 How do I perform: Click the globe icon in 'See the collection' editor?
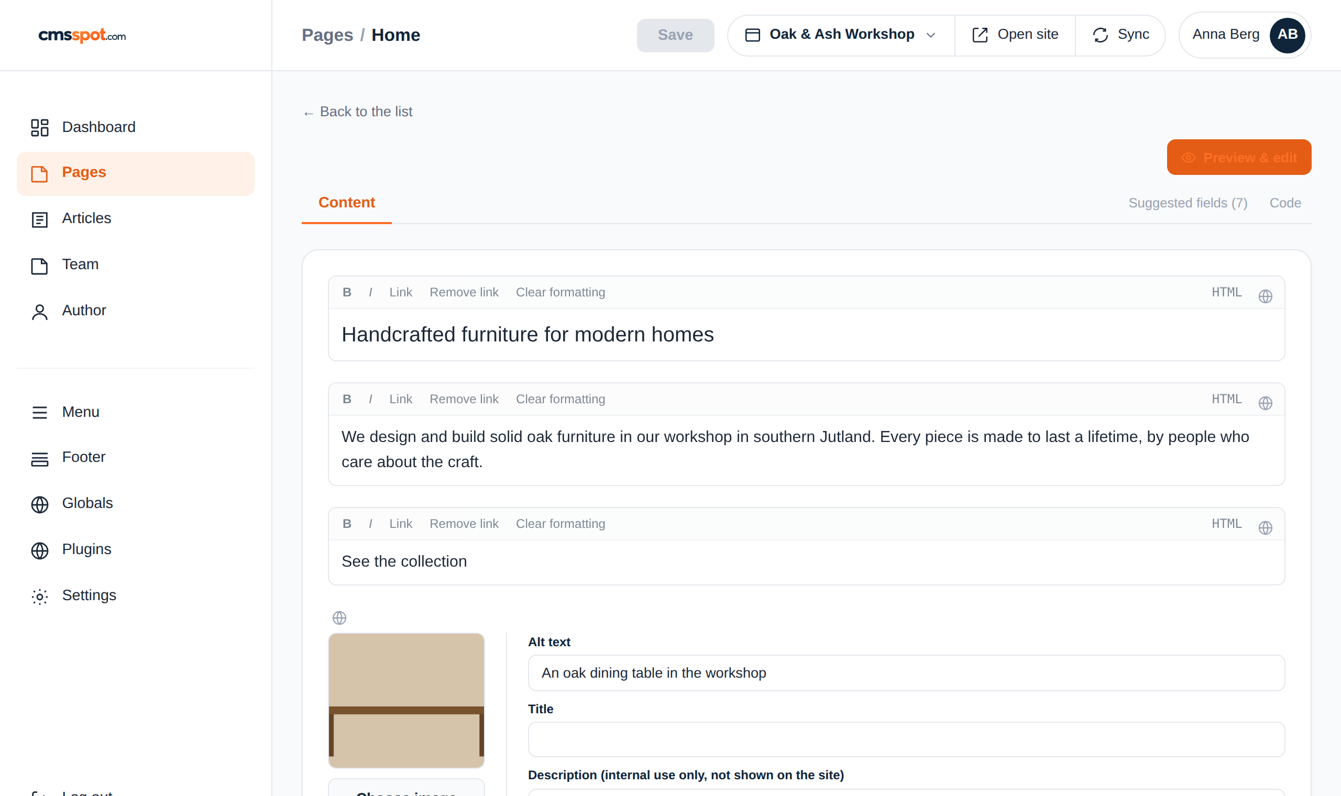click(1265, 527)
